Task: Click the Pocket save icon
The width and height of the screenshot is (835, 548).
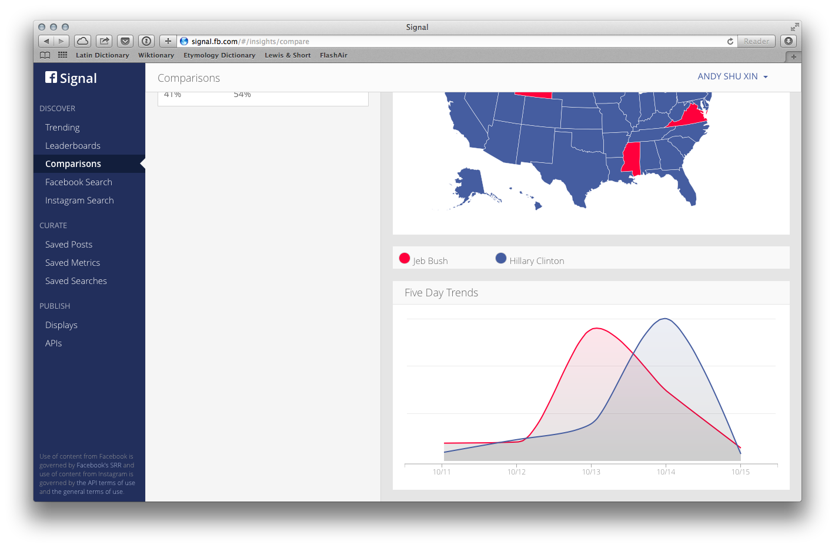Action: [125, 41]
